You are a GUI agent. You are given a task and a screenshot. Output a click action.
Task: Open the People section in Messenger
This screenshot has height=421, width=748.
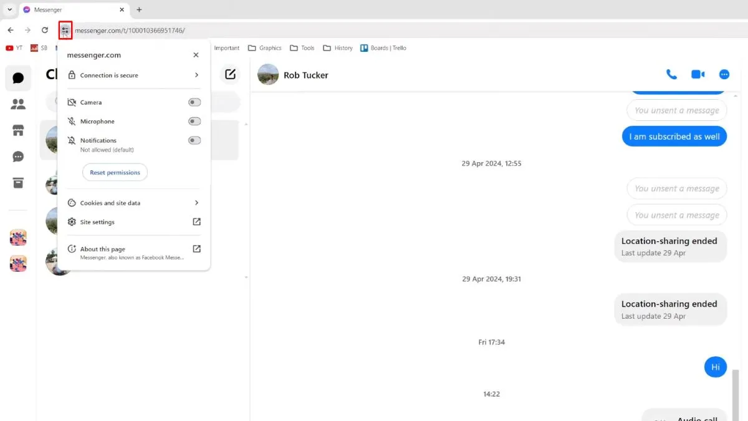(18, 104)
